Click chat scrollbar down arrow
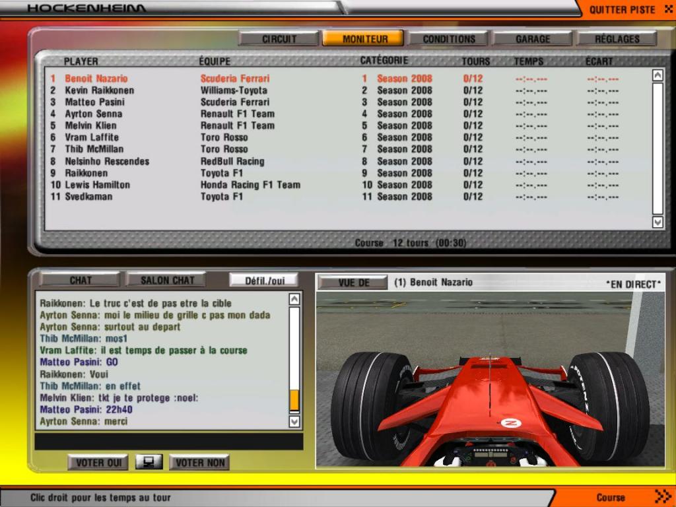The width and height of the screenshot is (676, 507). click(x=294, y=421)
